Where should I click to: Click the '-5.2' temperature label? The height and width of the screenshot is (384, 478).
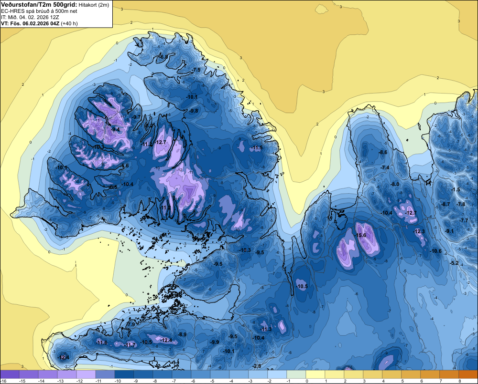[454, 263]
